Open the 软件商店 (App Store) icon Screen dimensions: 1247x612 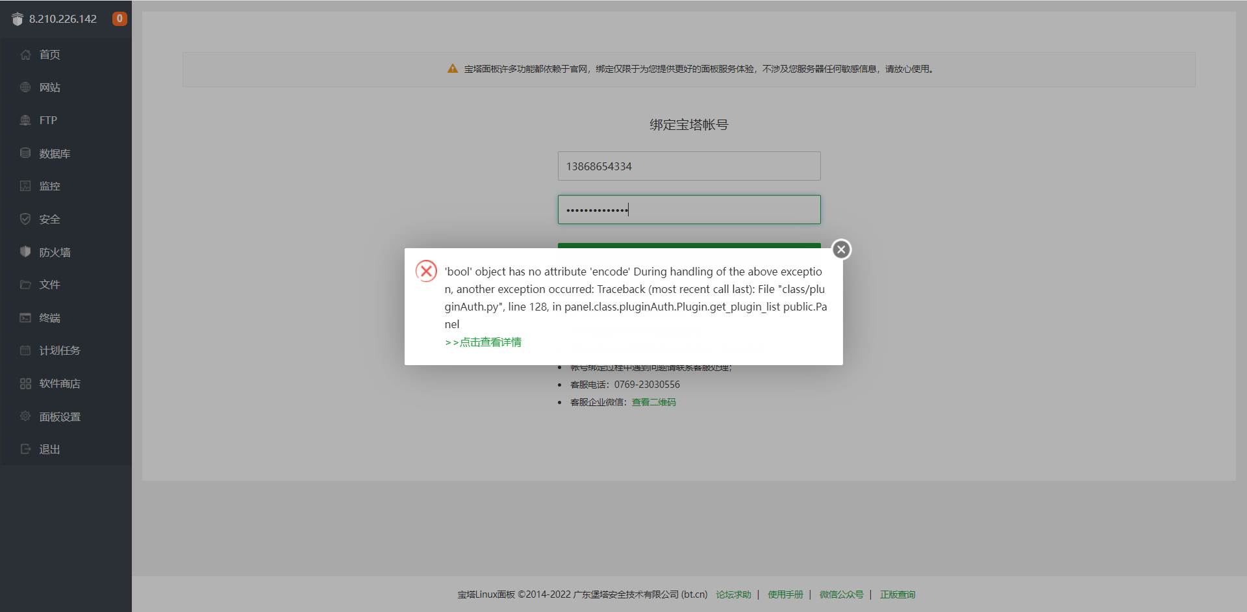click(x=25, y=383)
